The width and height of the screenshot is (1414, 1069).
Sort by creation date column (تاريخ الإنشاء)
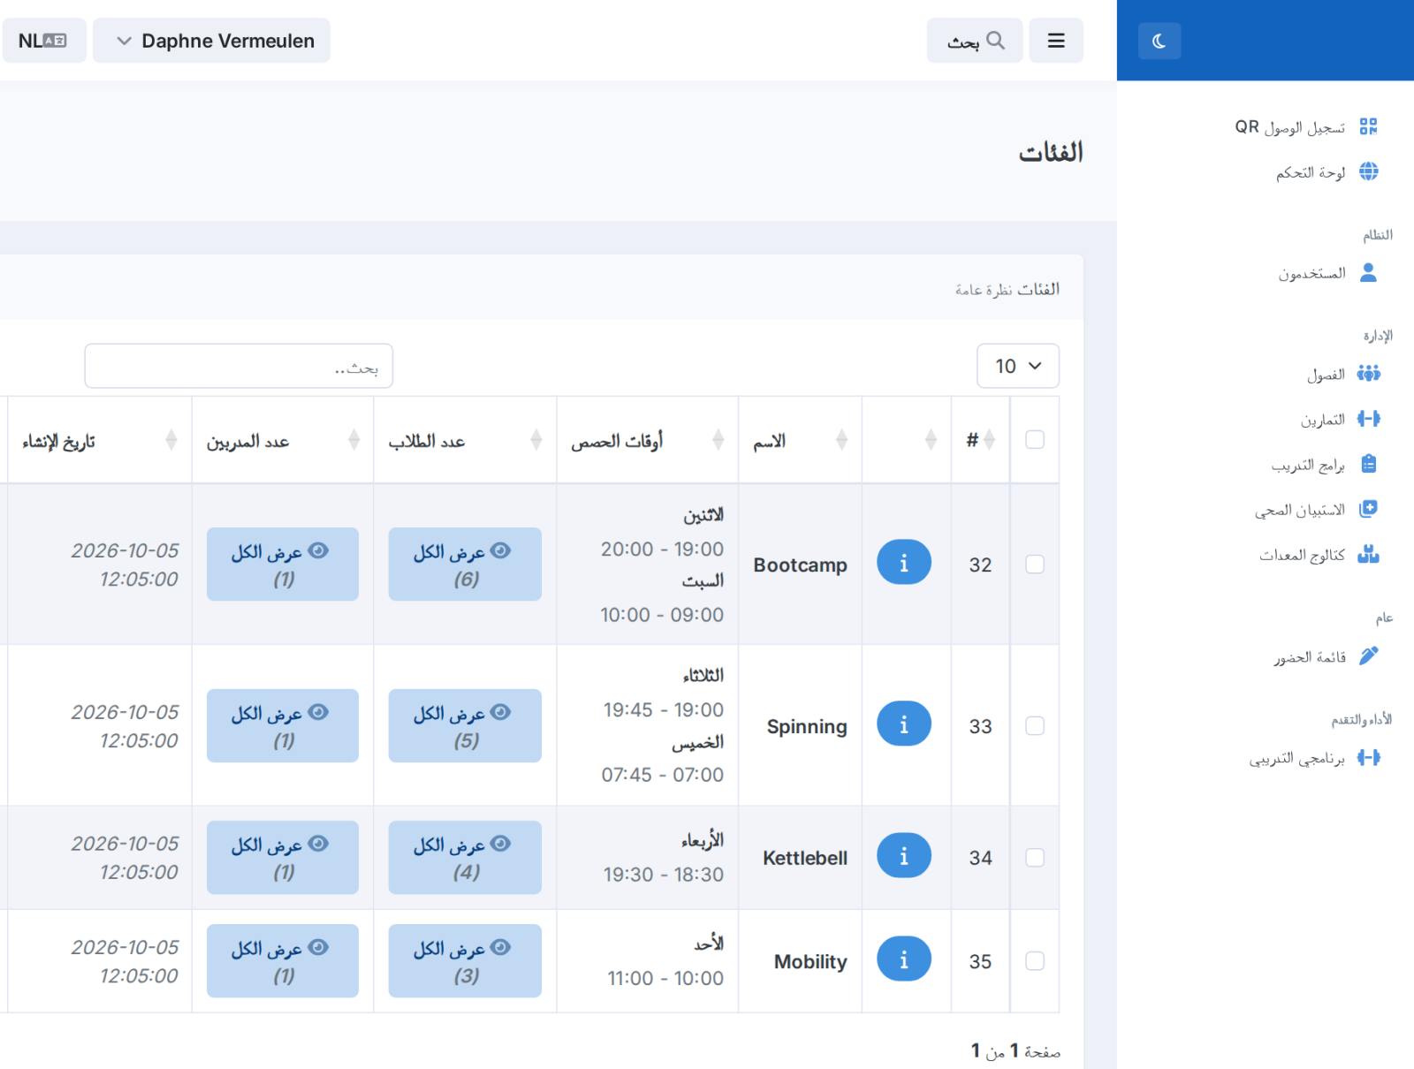[x=99, y=439]
